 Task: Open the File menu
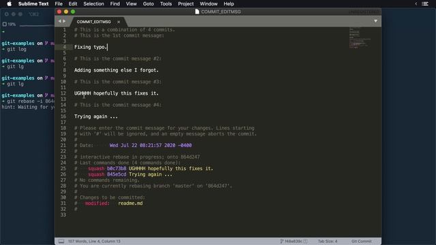[x=59, y=3]
